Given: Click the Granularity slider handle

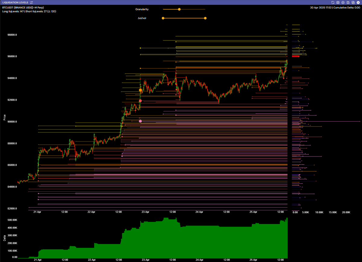Looking at the screenshot, I should pos(179,9).
